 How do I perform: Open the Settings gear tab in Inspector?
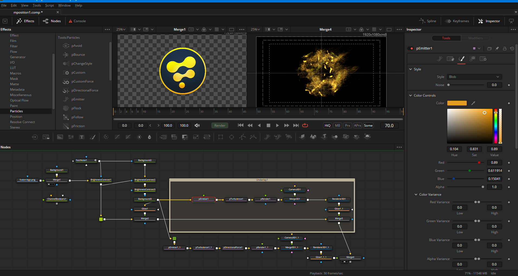coord(483,59)
